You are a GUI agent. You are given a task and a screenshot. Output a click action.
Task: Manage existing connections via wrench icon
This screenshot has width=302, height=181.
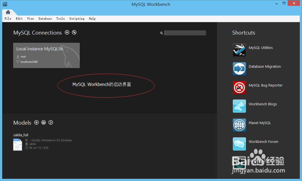tap(74, 32)
